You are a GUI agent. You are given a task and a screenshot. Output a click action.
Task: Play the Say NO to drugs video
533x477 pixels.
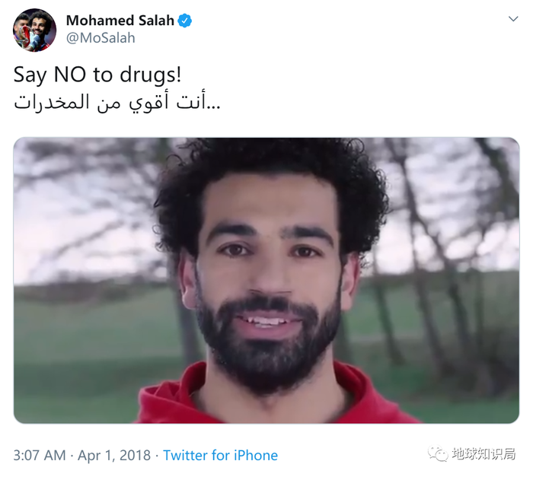[266, 280]
